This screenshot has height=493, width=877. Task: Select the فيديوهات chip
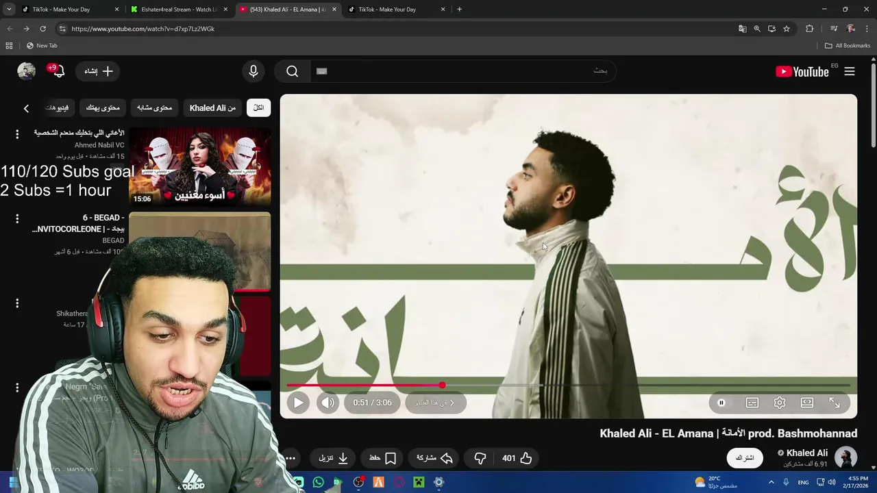(x=58, y=108)
